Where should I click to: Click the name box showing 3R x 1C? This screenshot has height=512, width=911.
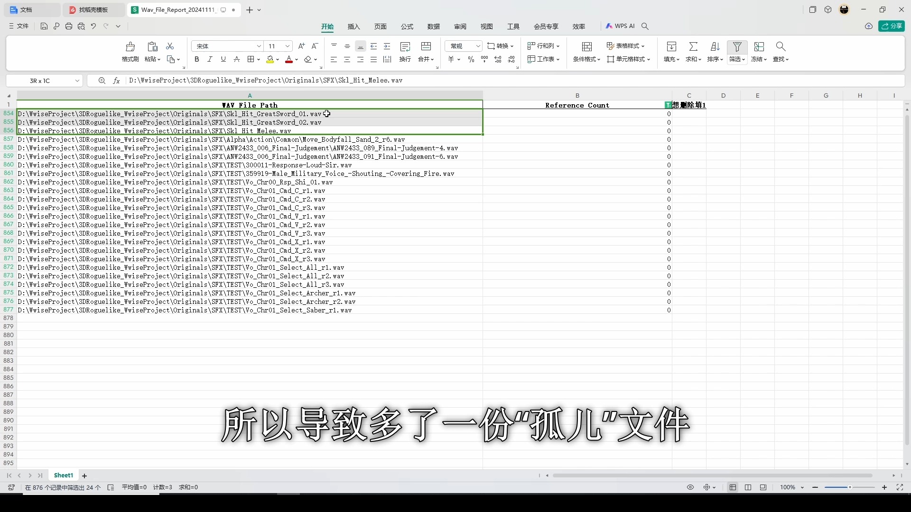click(x=44, y=81)
